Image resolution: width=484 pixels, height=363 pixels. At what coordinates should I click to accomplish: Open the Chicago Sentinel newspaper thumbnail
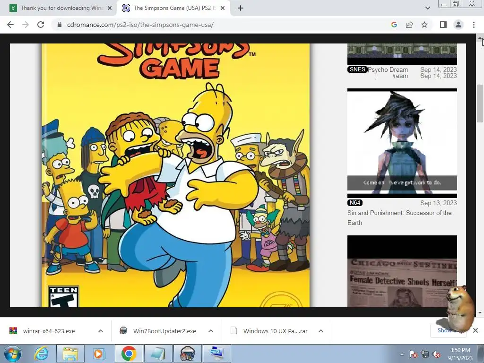402,271
